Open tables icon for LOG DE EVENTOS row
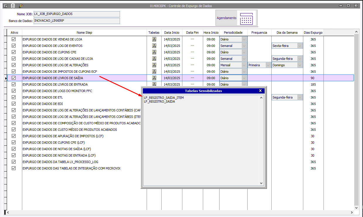 click(154, 46)
